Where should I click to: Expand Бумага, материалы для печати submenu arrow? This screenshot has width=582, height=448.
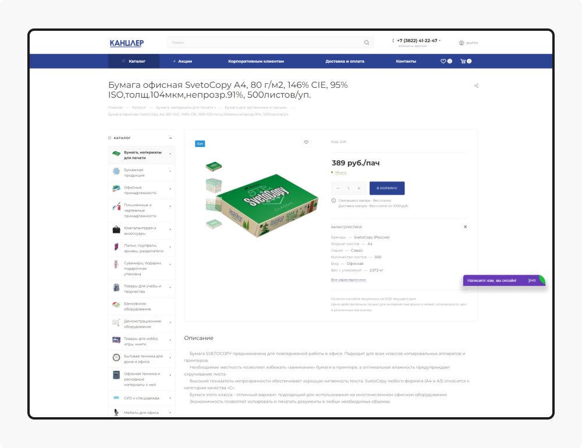[x=170, y=153]
